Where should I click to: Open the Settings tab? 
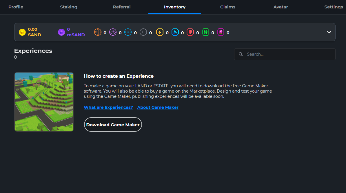(x=334, y=7)
